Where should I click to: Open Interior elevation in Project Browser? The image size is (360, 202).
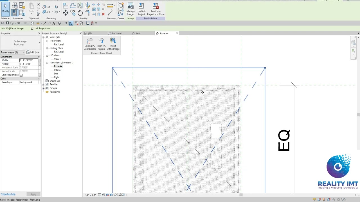point(58,70)
